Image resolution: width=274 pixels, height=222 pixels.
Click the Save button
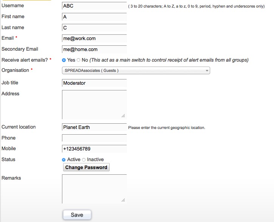pos(77,215)
